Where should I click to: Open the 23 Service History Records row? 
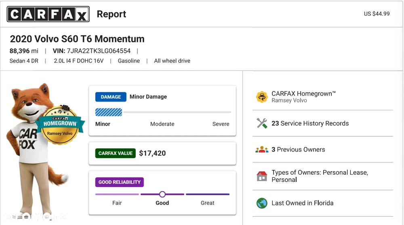click(323, 123)
